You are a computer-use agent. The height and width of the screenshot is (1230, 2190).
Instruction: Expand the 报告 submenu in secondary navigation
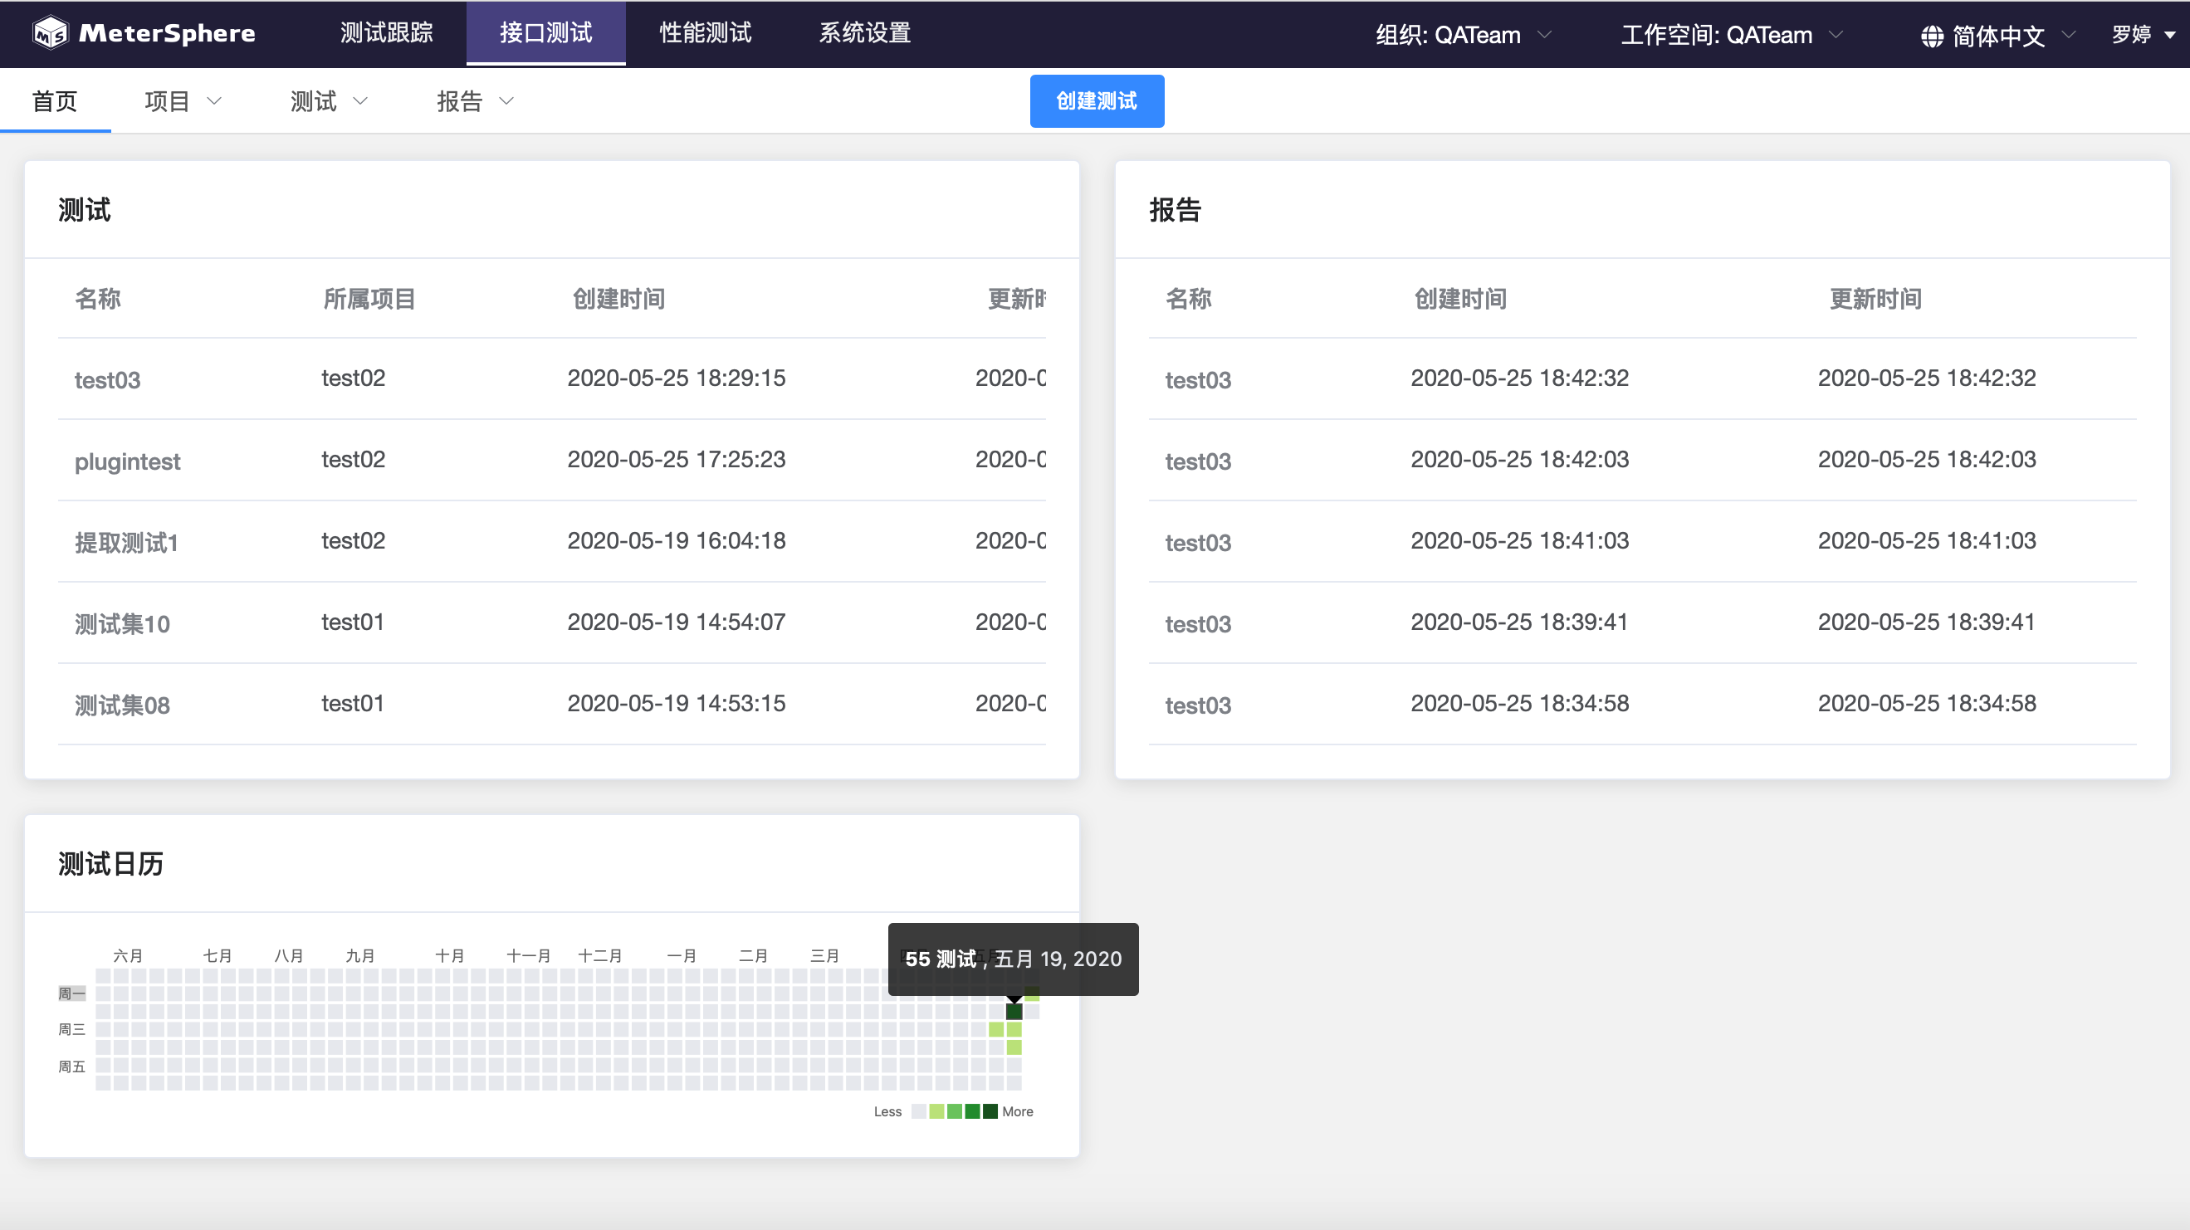[475, 101]
